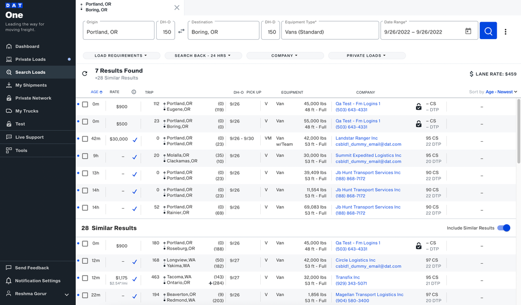Image resolution: width=521 pixels, height=305 pixels.
Task: Click the blue search magnifier button
Action: pos(488,30)
